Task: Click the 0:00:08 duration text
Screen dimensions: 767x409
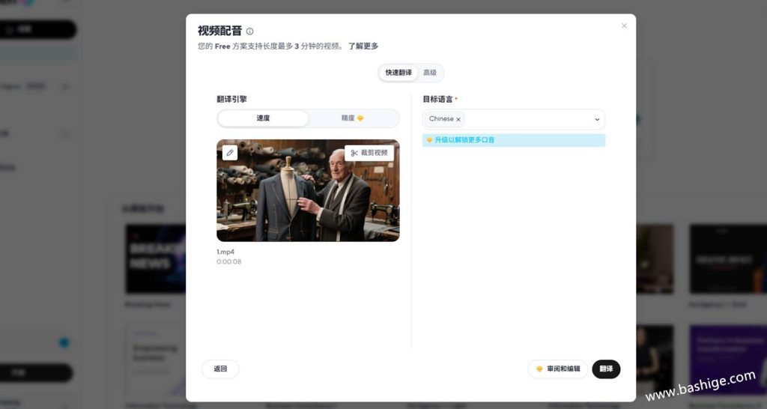Action: coord(229,261)
